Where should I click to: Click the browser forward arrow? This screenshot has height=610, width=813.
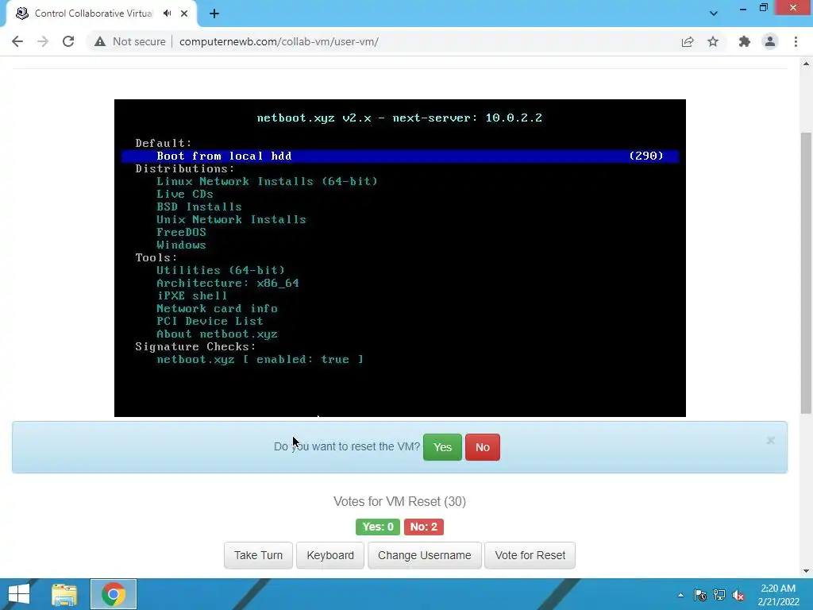click(x=43, y=41)
